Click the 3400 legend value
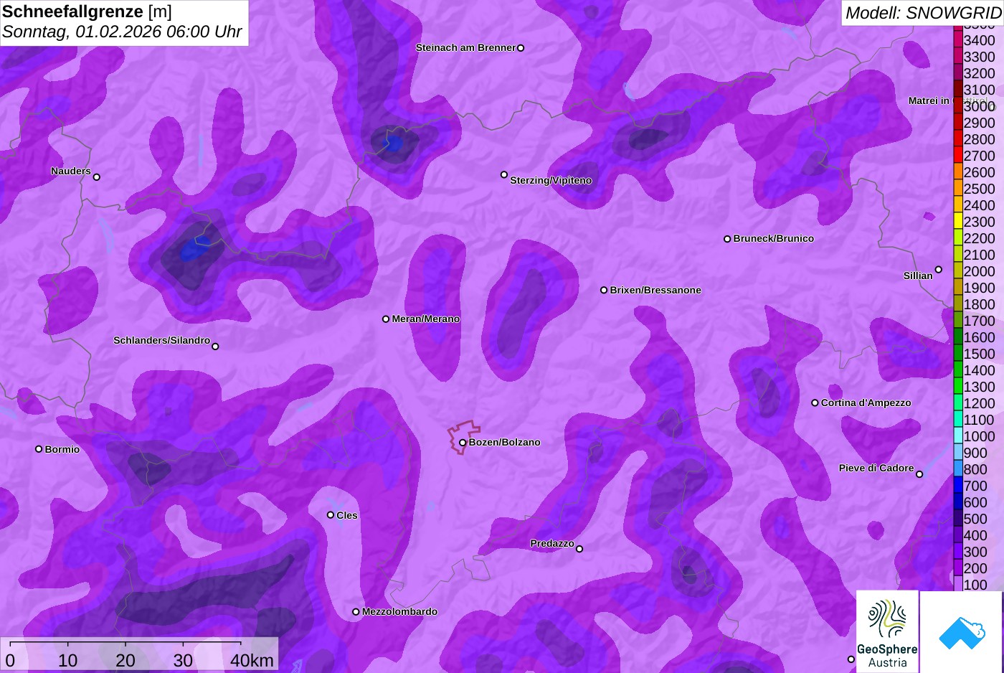Image resolution: width=1004 pixels, height=673 pixels. point(979,40)
